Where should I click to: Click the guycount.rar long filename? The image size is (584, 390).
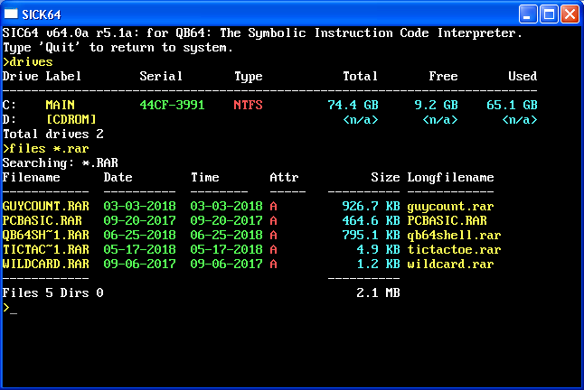tap(450, 207)
